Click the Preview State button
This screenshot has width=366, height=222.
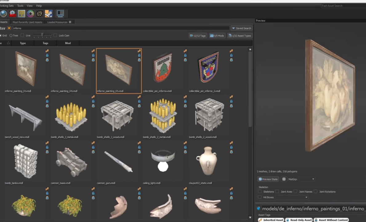pos(268,179)
